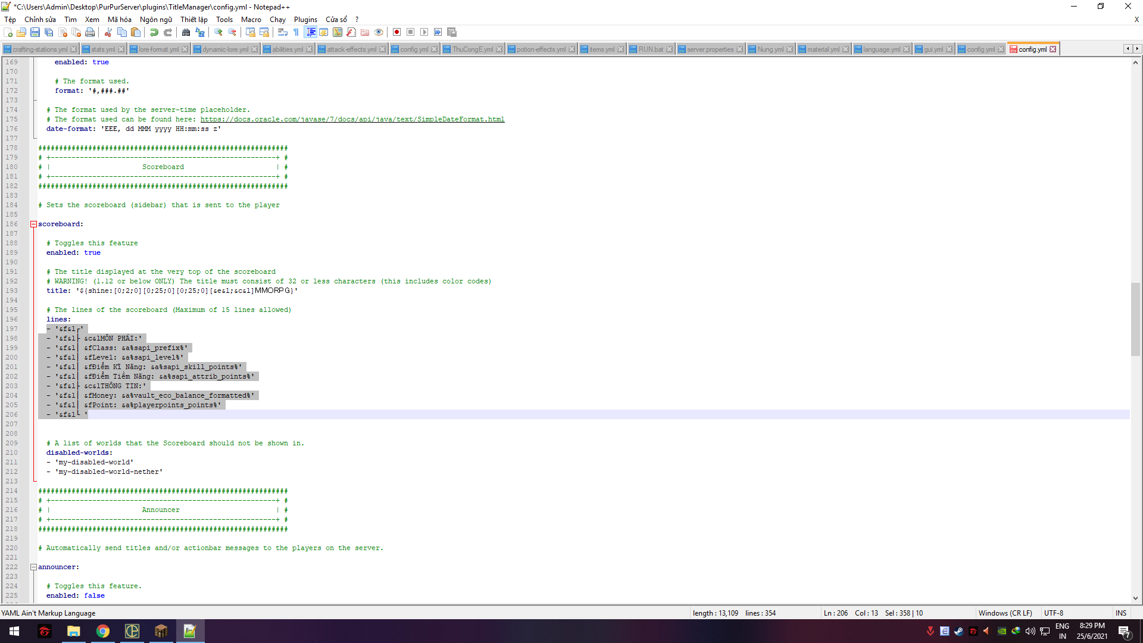Image resolution: width=1143 pixels, height=643 pixels.
Task: Click the Undo arrow icon
Action: pos(154,32)
